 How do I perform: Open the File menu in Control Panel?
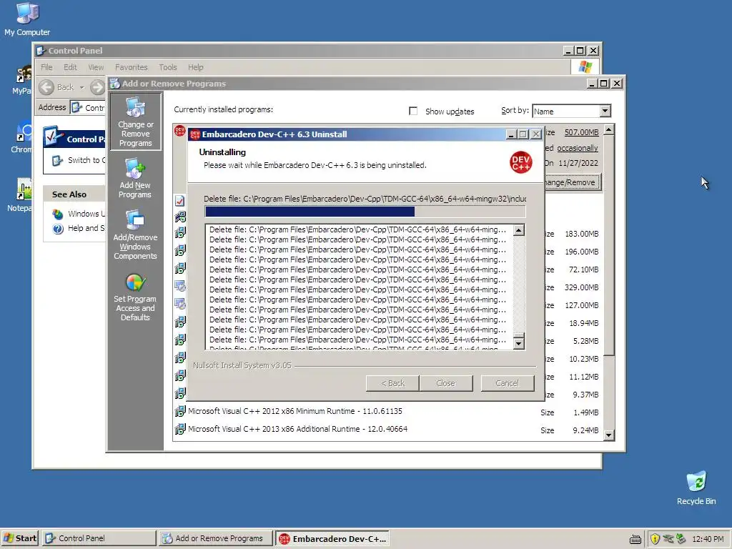pos(46,67)
